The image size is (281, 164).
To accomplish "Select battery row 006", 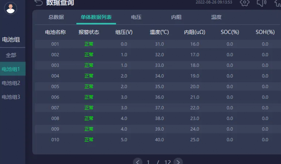I will coord(158,97).
